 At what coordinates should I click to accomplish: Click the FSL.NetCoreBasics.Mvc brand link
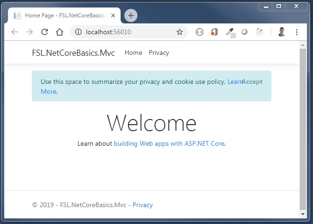74,53
